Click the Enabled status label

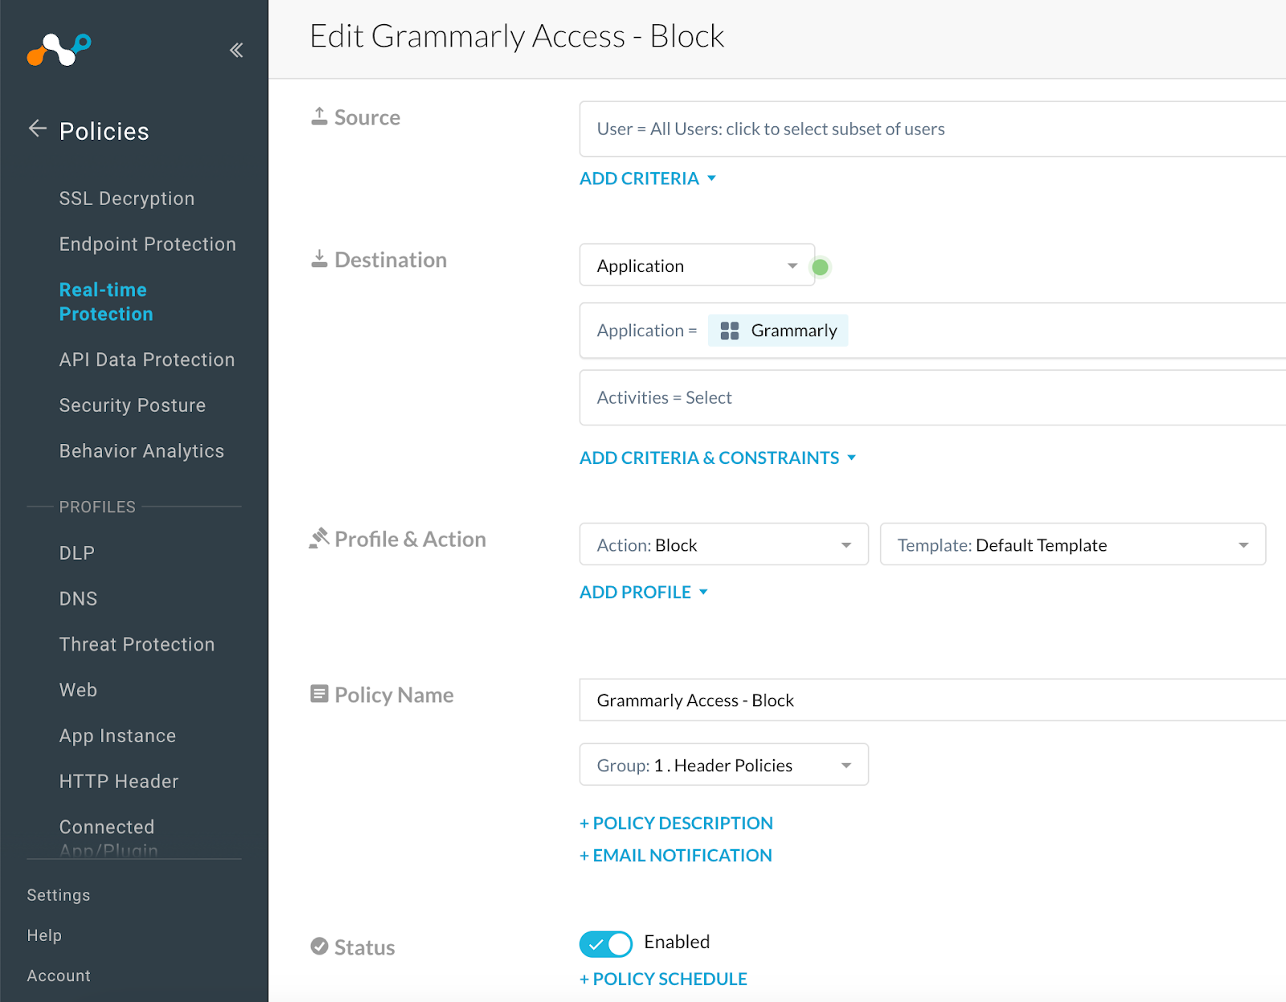point(677,942)
